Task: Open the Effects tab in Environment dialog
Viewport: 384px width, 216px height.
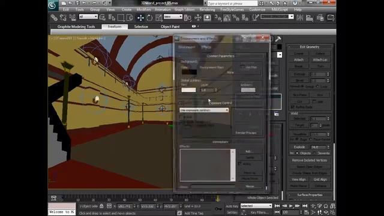Action: pyautogui.click(x=206, y=47)
